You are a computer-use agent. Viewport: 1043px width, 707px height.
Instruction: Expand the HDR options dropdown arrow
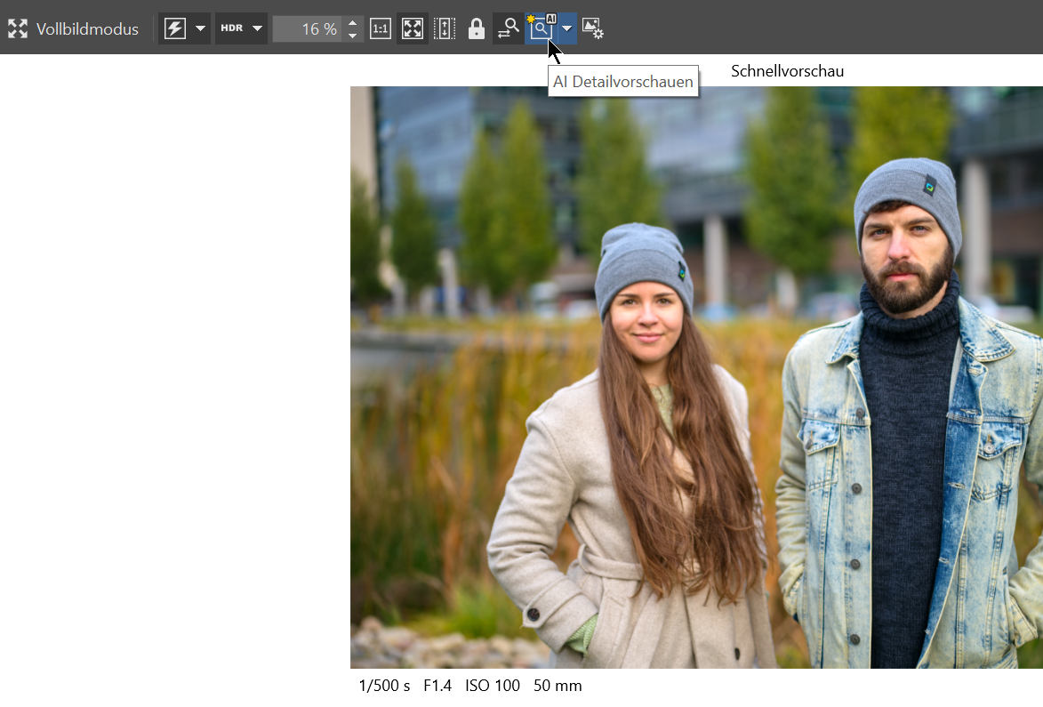[257, 28]
